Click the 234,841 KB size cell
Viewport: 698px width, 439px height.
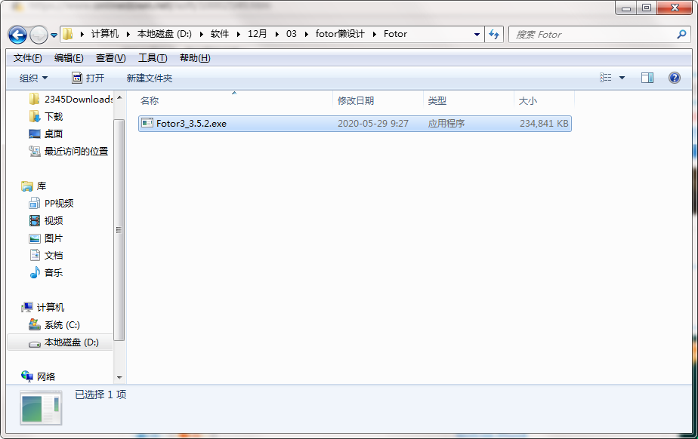click(x=544, y=124)
